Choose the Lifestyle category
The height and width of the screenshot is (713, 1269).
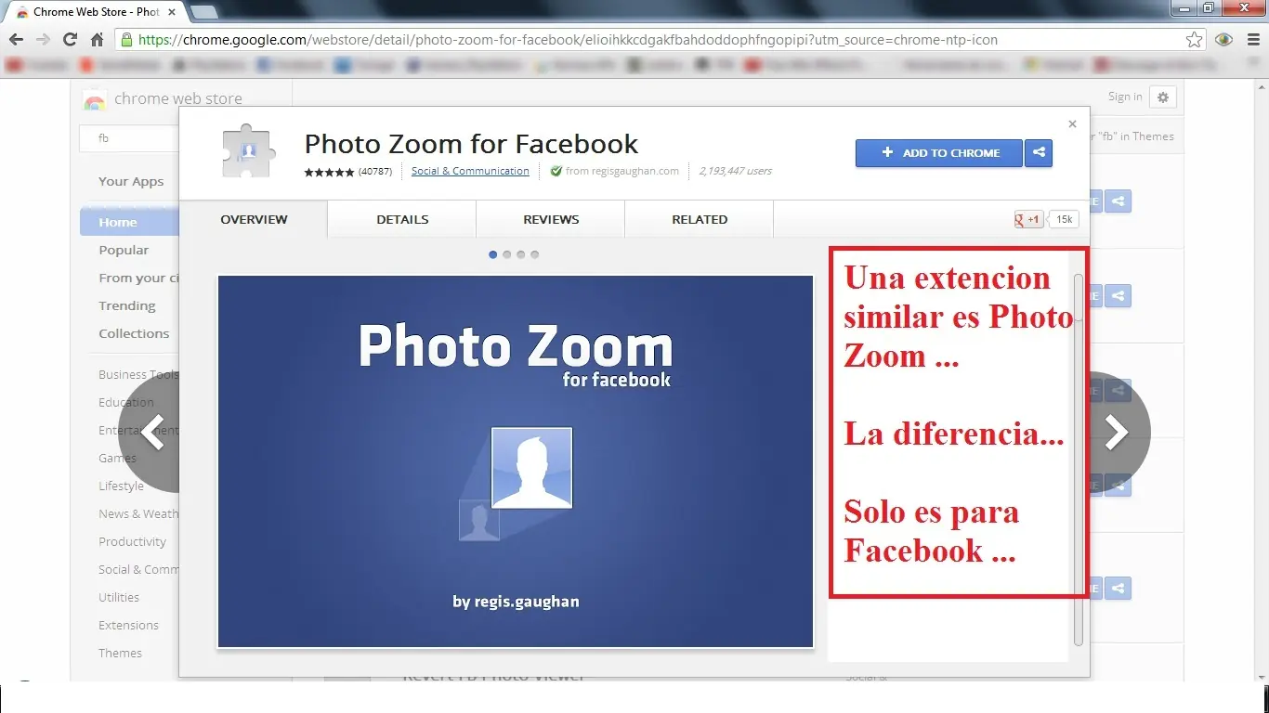[122, 486]
